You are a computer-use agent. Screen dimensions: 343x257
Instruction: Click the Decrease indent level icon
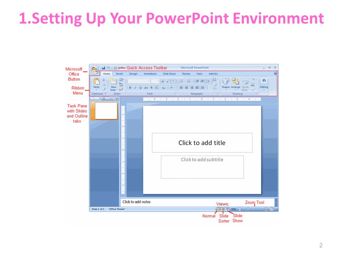(197, 81)
